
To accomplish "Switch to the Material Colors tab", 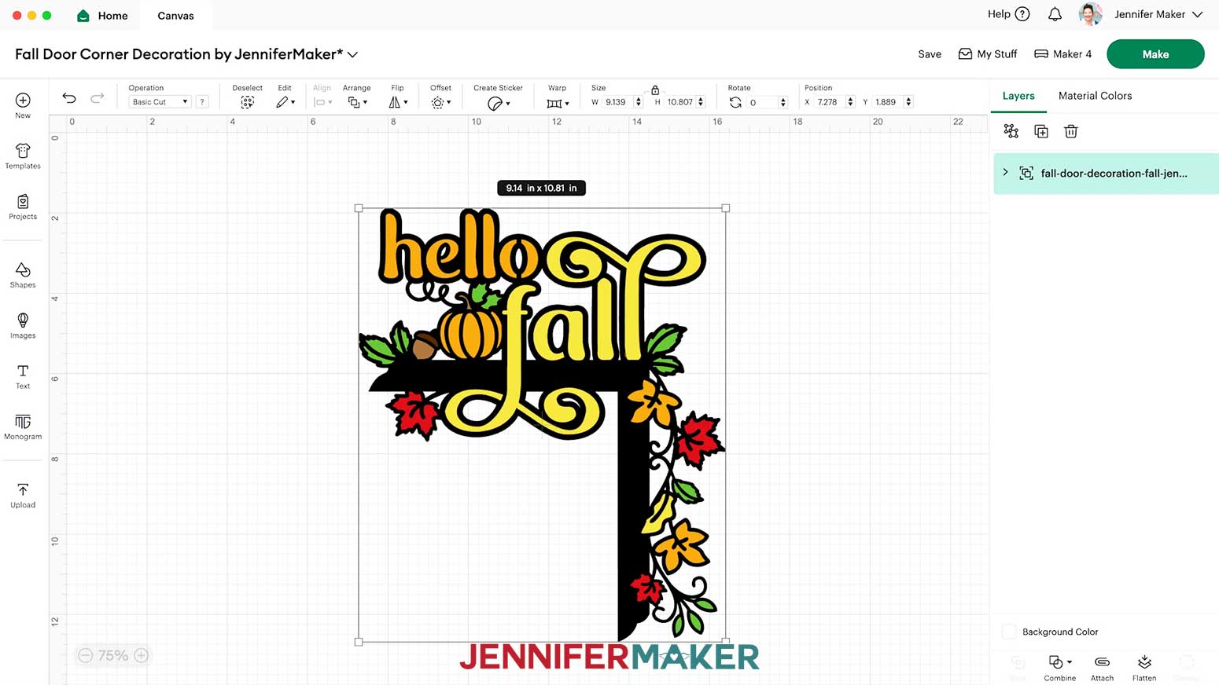I will (x=1095, y=96).
